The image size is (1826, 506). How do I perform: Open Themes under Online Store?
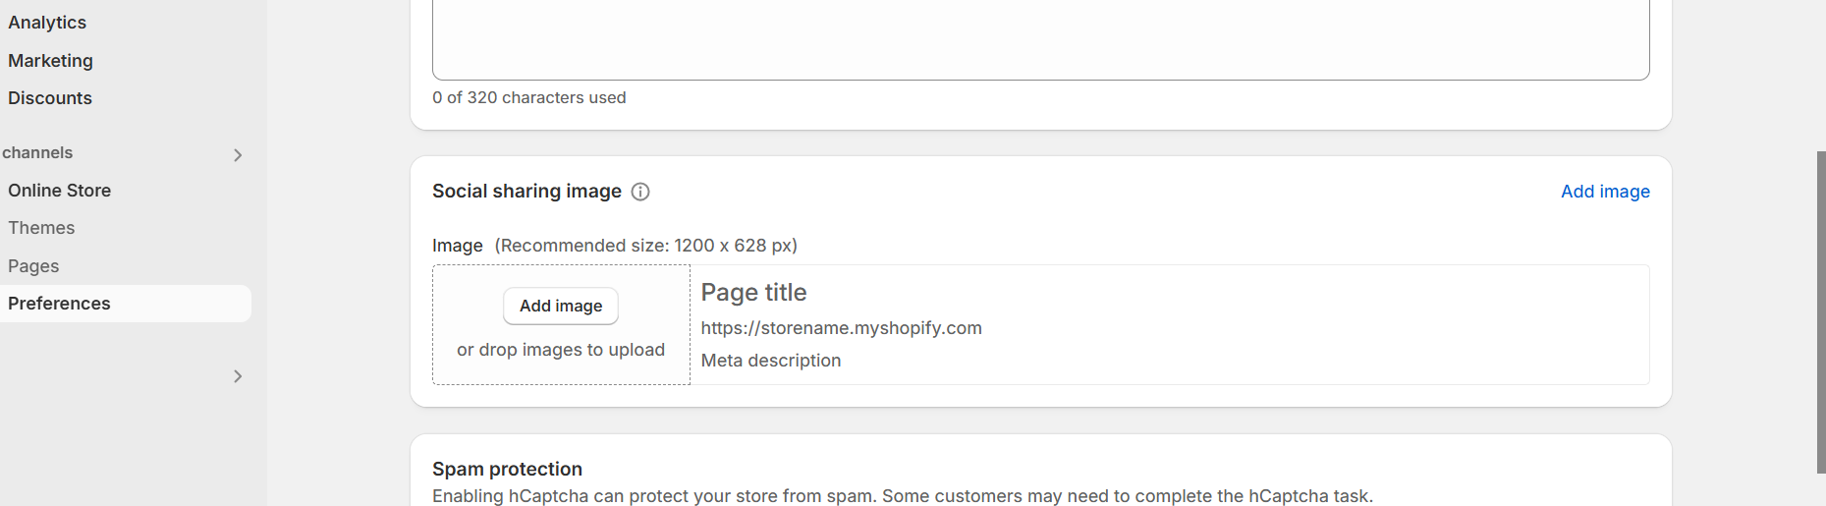pyautogui.click(x=41, y=228)
